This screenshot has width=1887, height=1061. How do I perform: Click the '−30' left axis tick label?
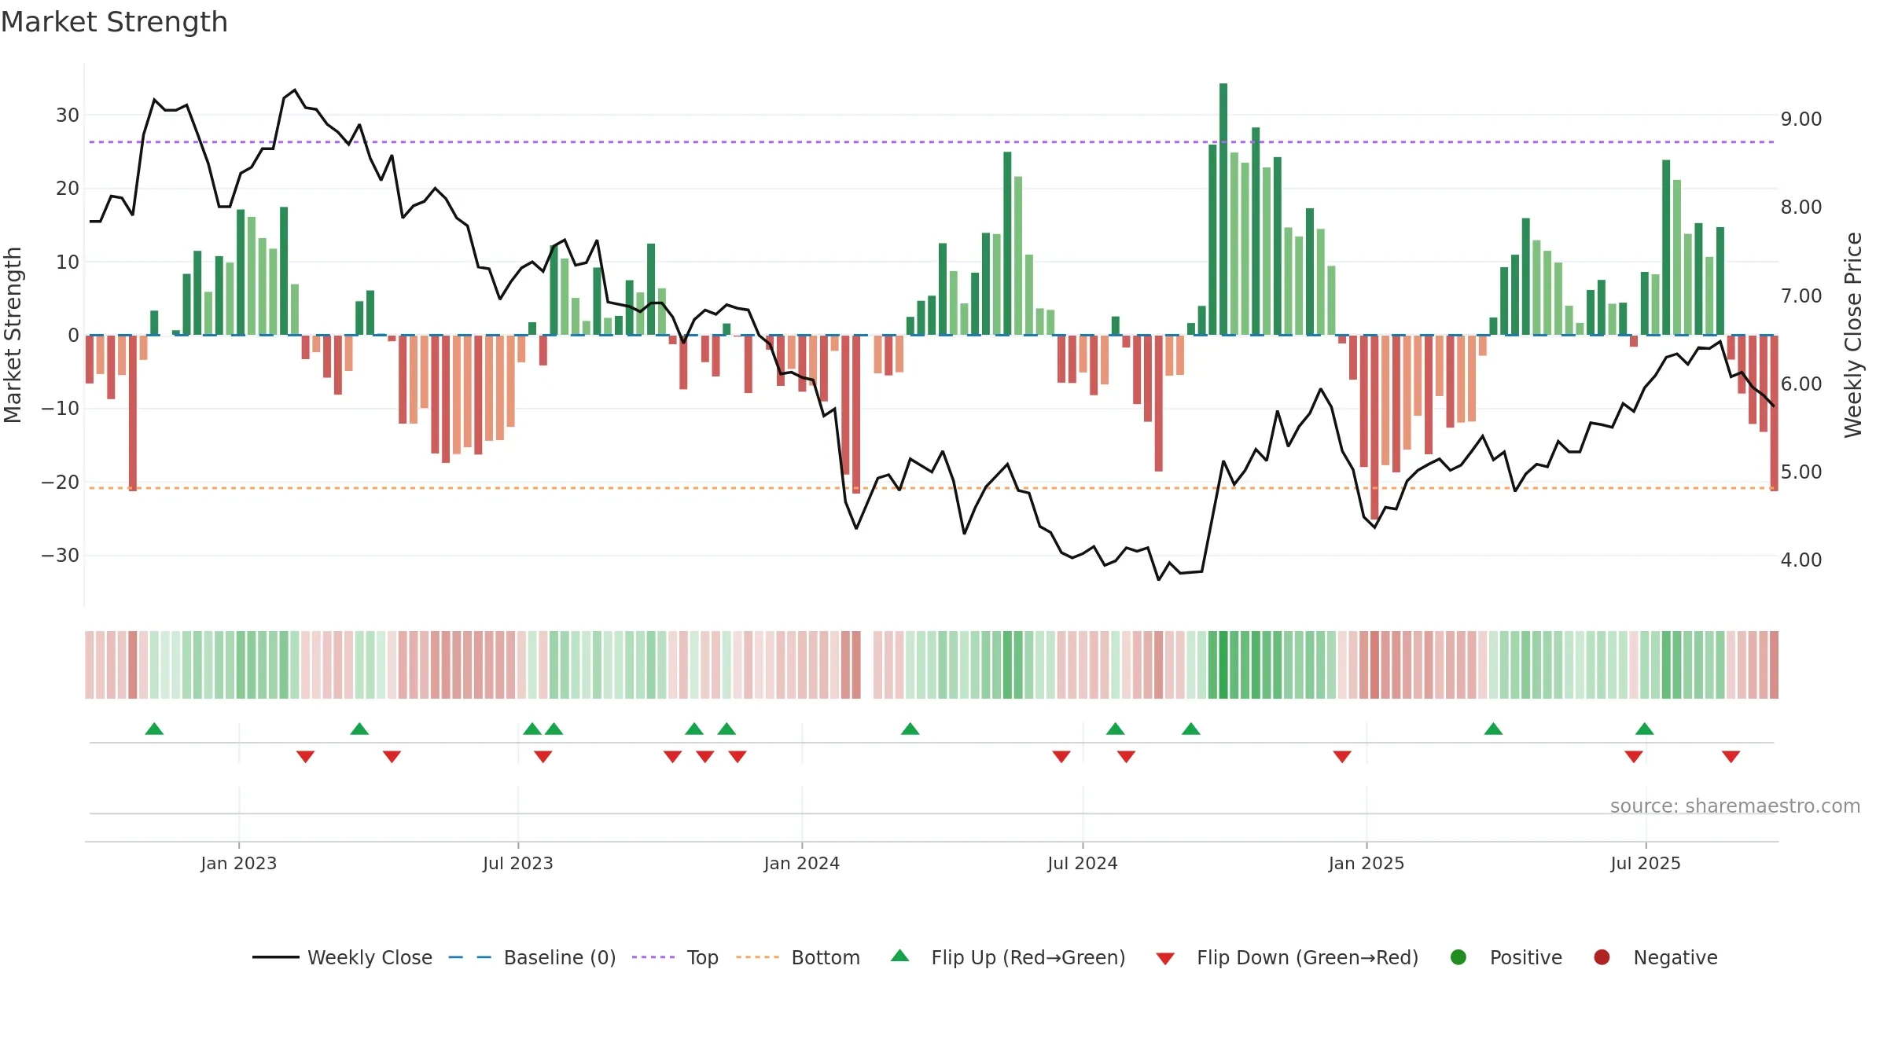tap(61, 556)
